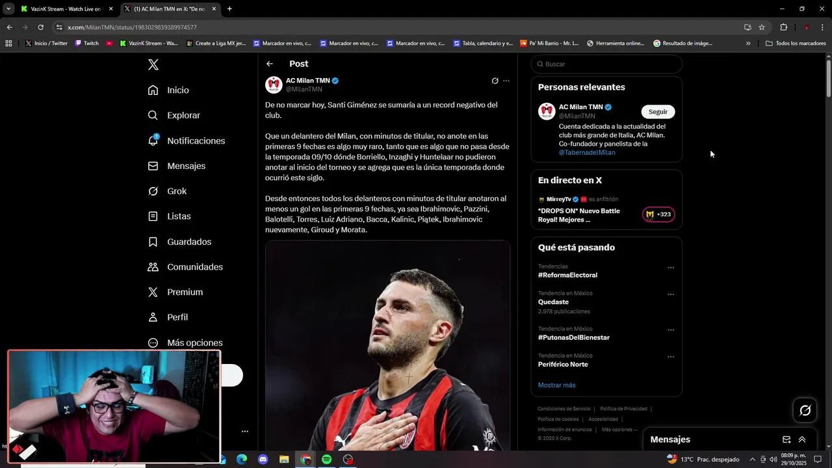Go to Perfil page
This screenshot has height=468, width=832.
tap(168, 317)
